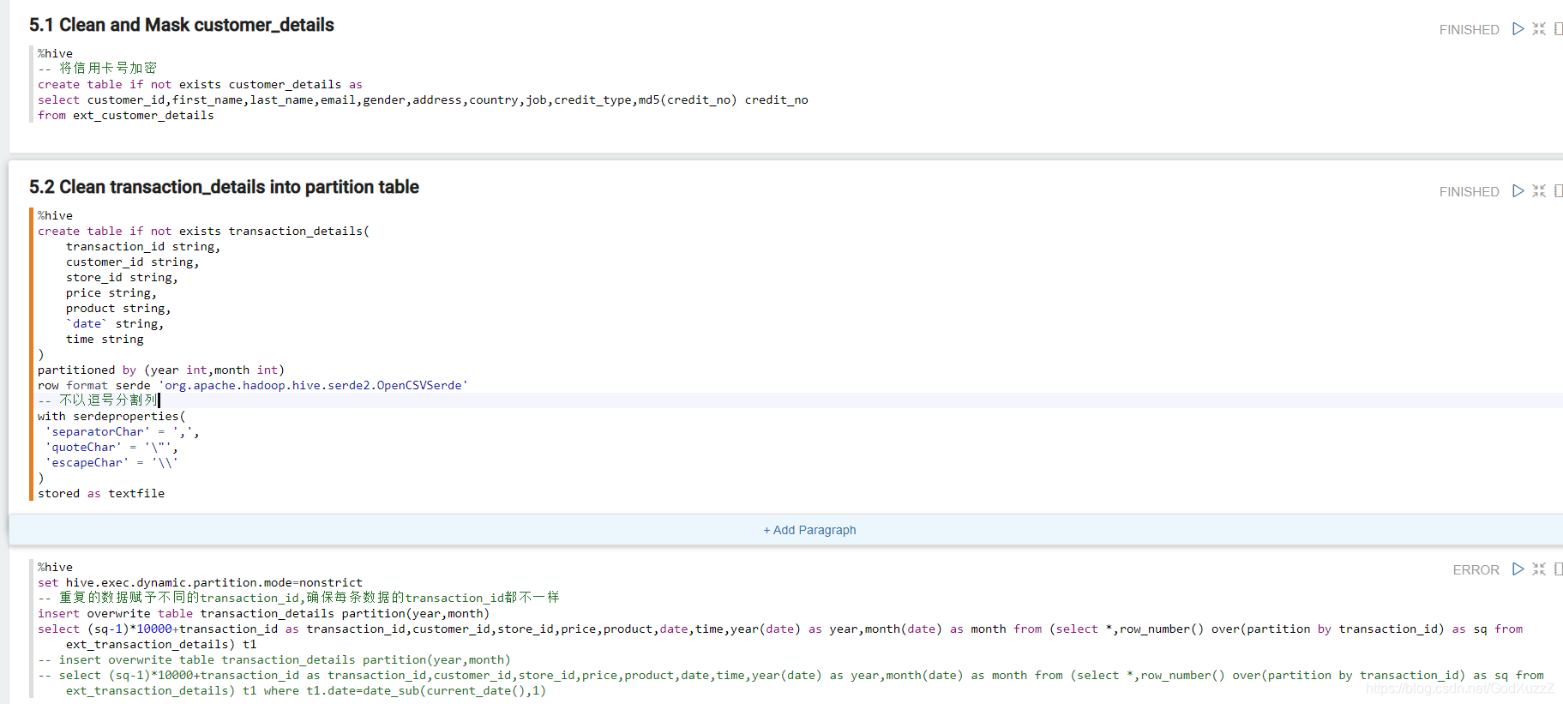The width and height of the screenshot is (1563, 704).
Task: Click the '5.1 Clean and Mask customer_details' title
Action: pos(182,25)
